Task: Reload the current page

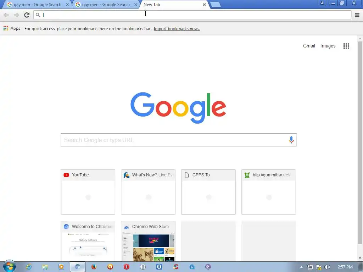Action: click(x=27, y=15)
